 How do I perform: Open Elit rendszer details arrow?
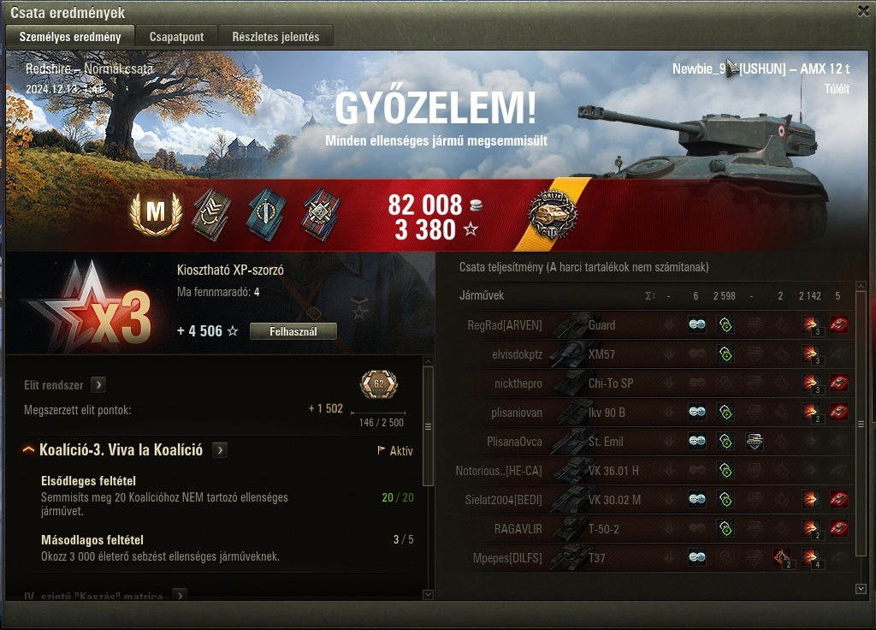coord(98,384)
